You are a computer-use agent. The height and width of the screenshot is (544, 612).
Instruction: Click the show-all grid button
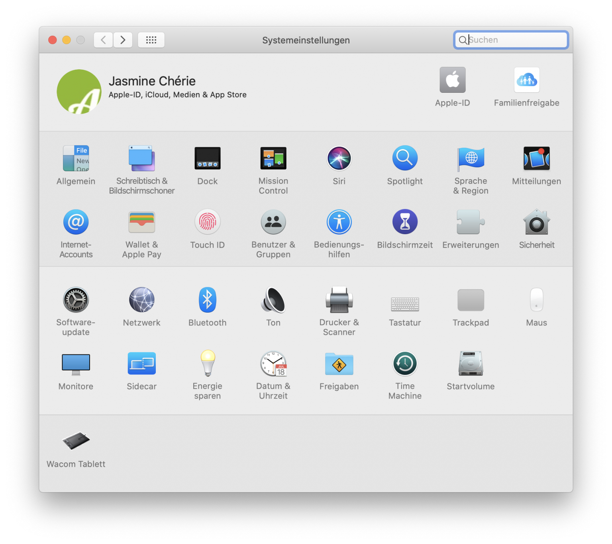[151, 40]
